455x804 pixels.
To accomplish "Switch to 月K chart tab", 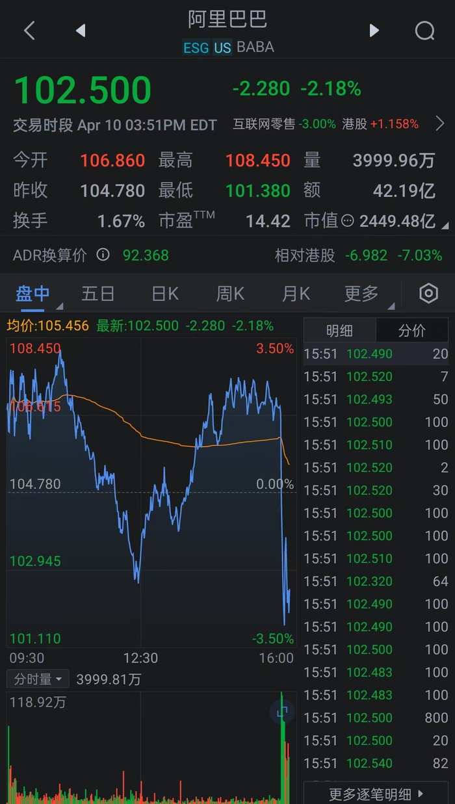I will point(296,294).
